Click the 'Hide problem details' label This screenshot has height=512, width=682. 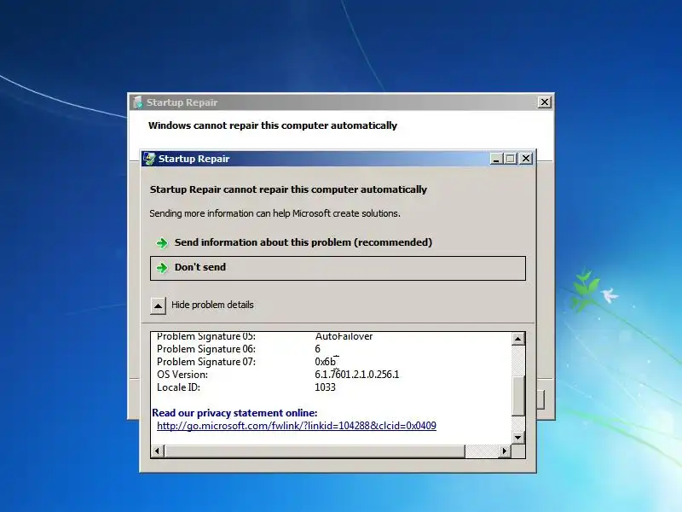212,305
